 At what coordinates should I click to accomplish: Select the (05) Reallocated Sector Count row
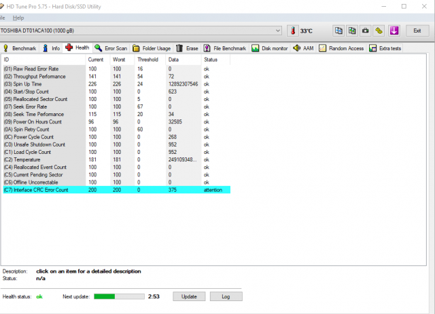coord(116,99)
